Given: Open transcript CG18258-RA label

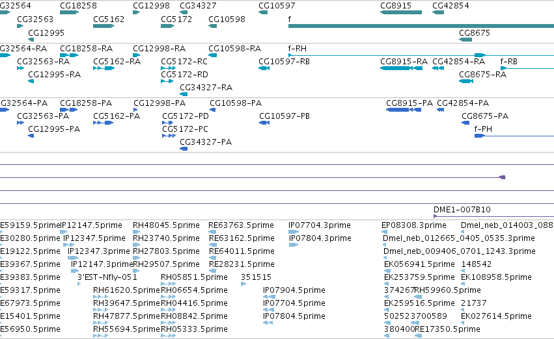Looking at the screenshot, I should point(86,49).
